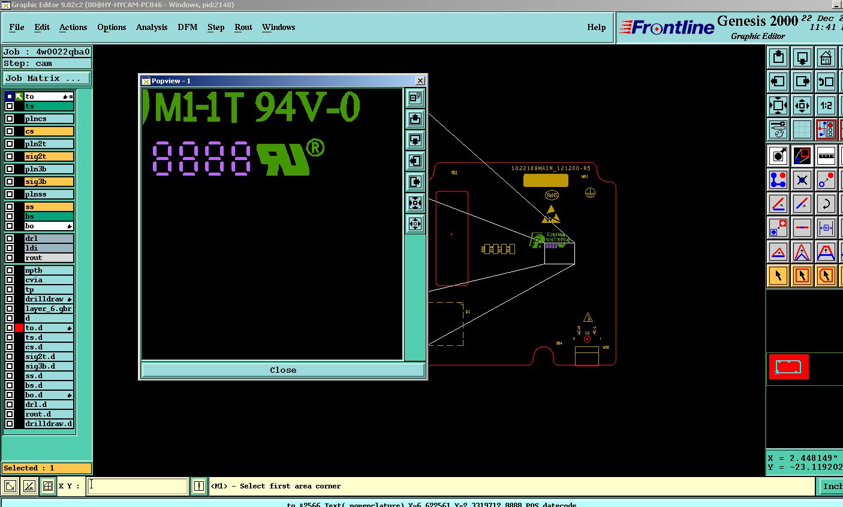
Task: Toggle the checkbox for layer cs
Action: pos(10,131)
